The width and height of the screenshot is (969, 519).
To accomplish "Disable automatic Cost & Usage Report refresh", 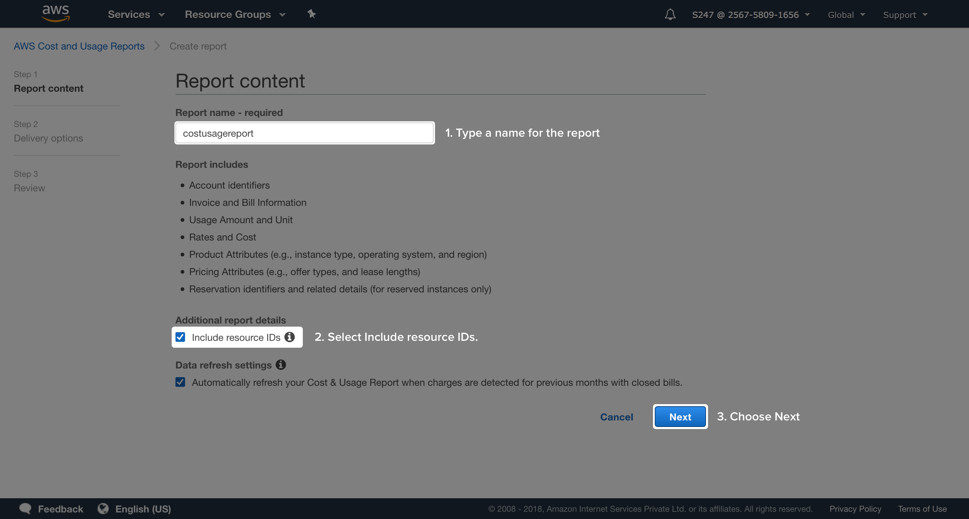I will (x=181, y=382).
